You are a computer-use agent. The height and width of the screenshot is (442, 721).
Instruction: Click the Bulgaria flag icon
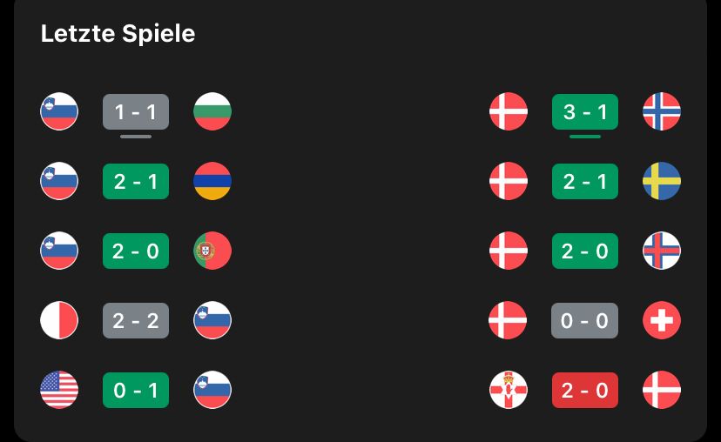click(212, 111)
